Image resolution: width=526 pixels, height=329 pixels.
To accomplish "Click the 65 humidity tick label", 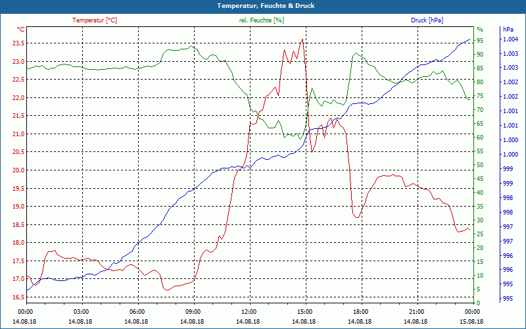I will click(x=480, y=124).
